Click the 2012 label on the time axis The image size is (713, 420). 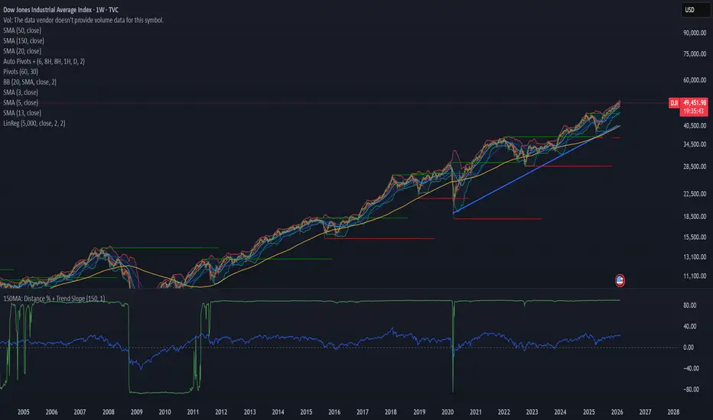pos(221,412)
